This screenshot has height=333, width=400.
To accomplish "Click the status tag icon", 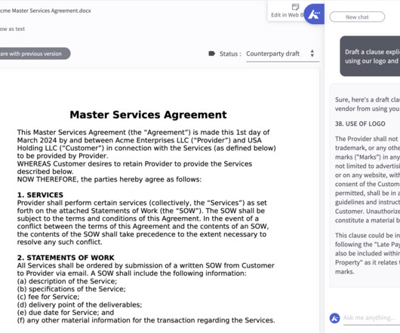I will [x=212, y=53].
